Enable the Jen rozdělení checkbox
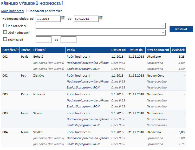The width and height of the screenshot is (195, 150). 5,25
